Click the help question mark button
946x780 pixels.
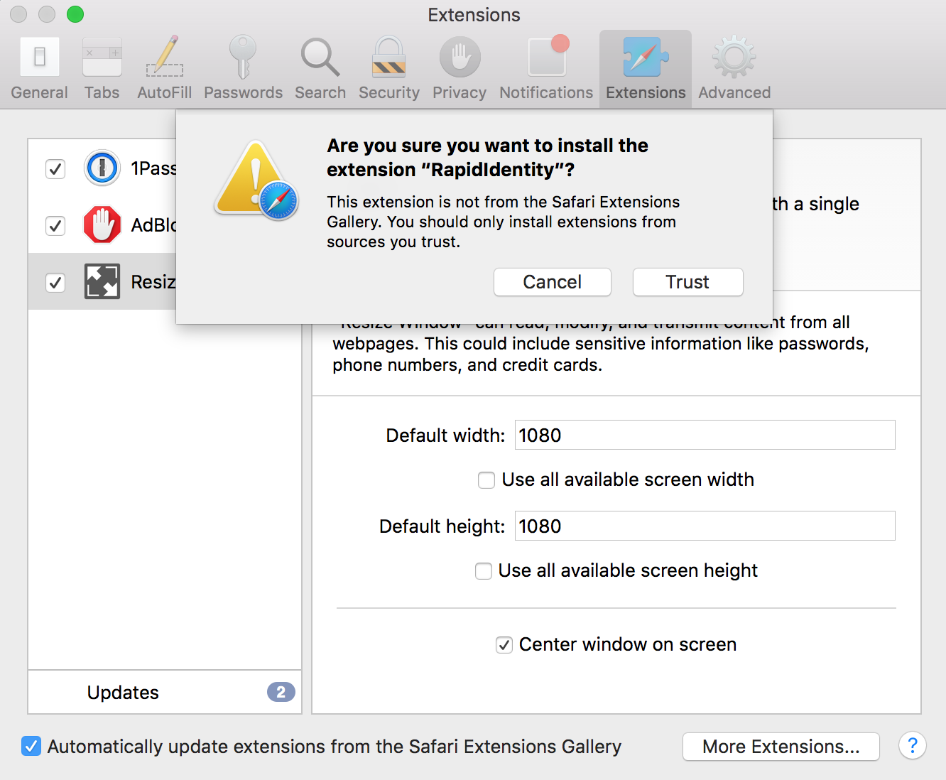coord(913,746)
